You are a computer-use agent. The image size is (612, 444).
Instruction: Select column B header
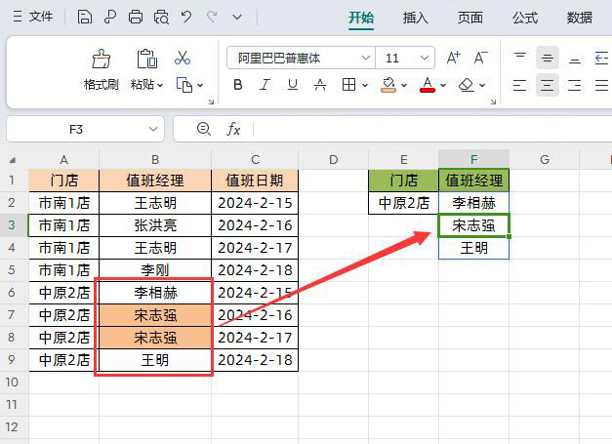coord(155,159)
